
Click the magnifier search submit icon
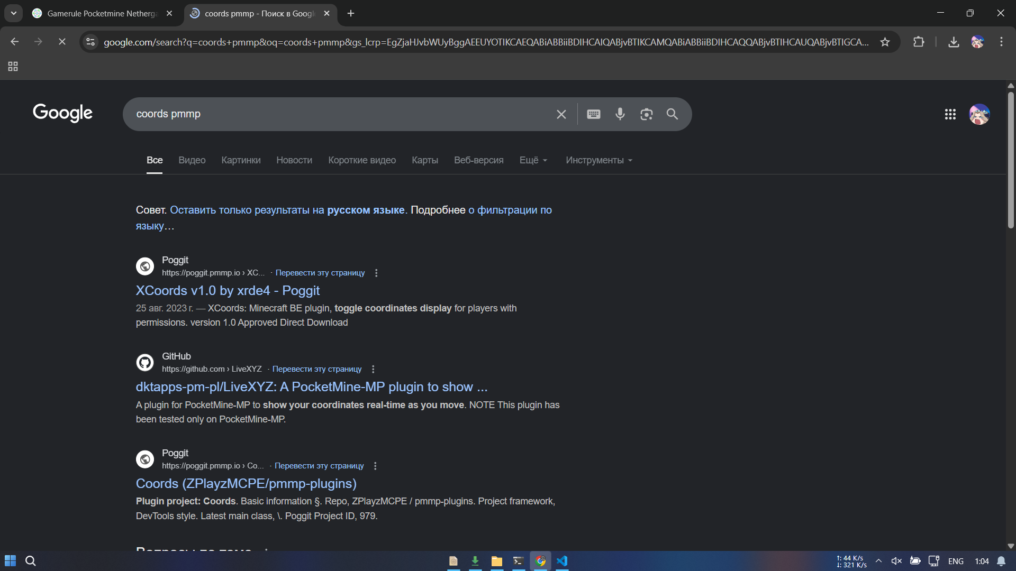(x=672, y=114)
